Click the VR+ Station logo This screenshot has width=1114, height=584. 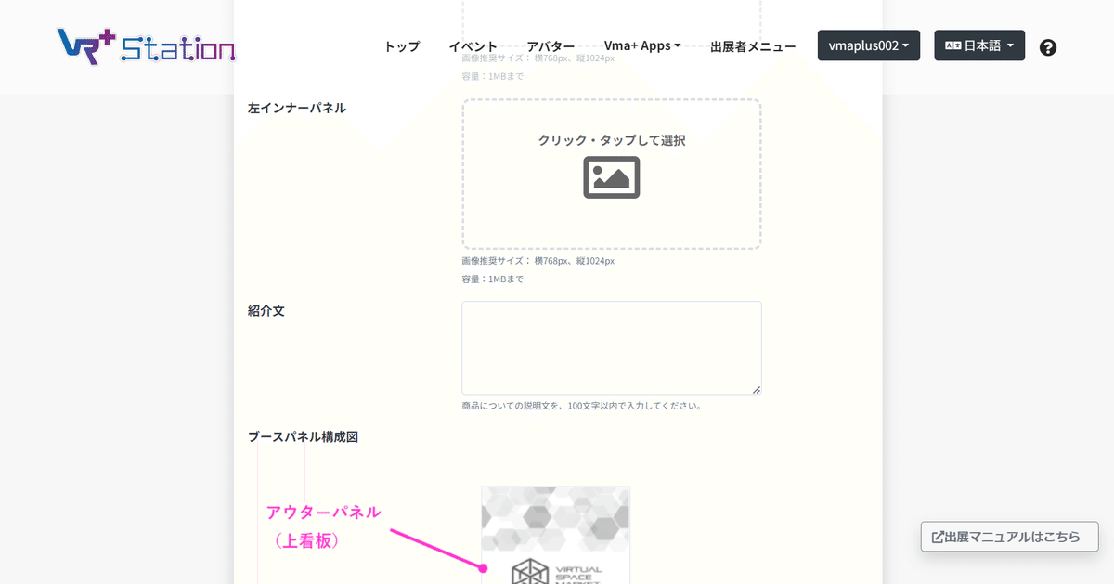click(146, 45)
